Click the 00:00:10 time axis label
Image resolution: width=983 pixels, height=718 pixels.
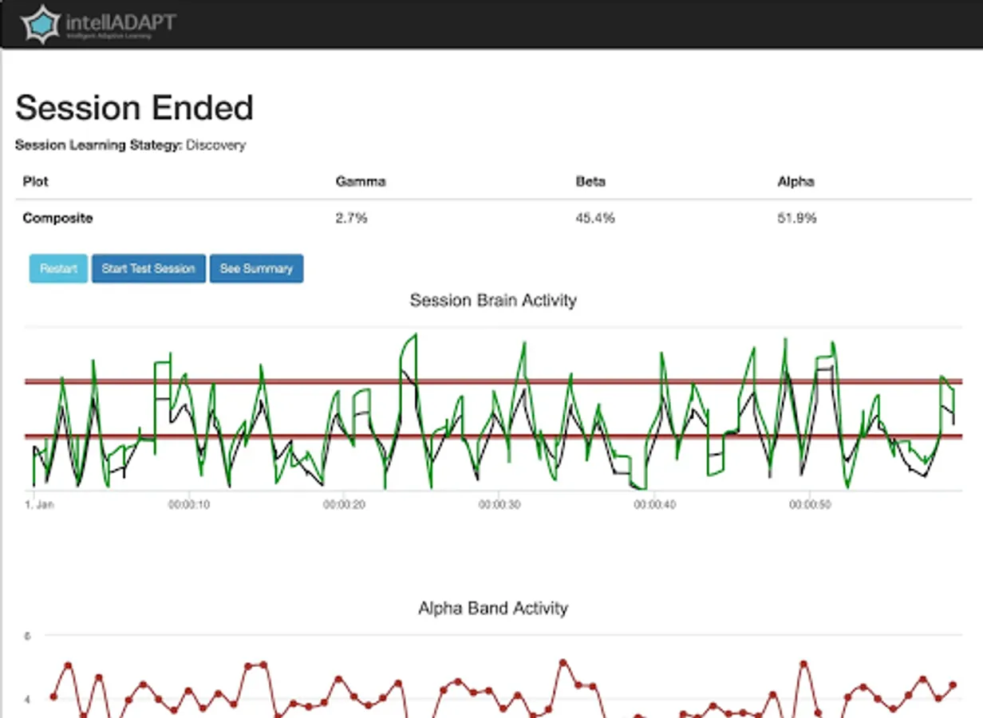(188, 504)
